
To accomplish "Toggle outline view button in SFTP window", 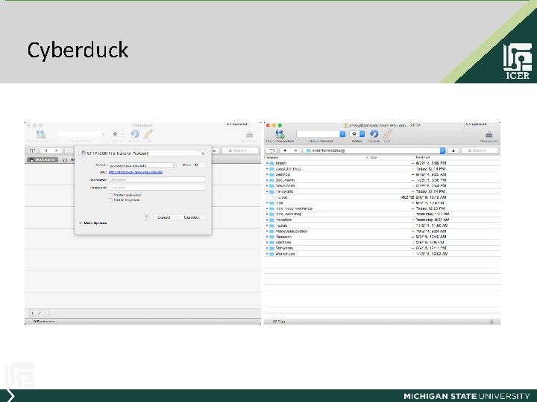I will (271, 150).
